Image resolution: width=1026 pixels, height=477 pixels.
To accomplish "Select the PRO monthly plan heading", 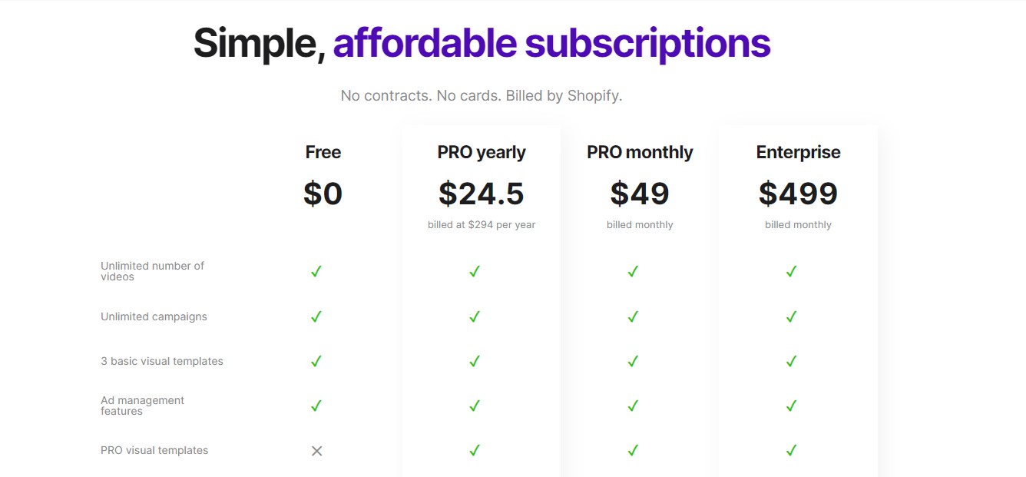I will coord(640,152).
